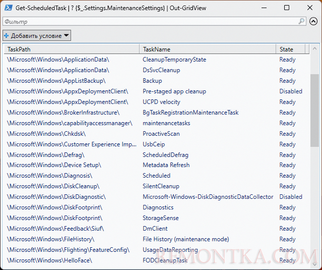Select the DmClient task row

coord(157,229)
